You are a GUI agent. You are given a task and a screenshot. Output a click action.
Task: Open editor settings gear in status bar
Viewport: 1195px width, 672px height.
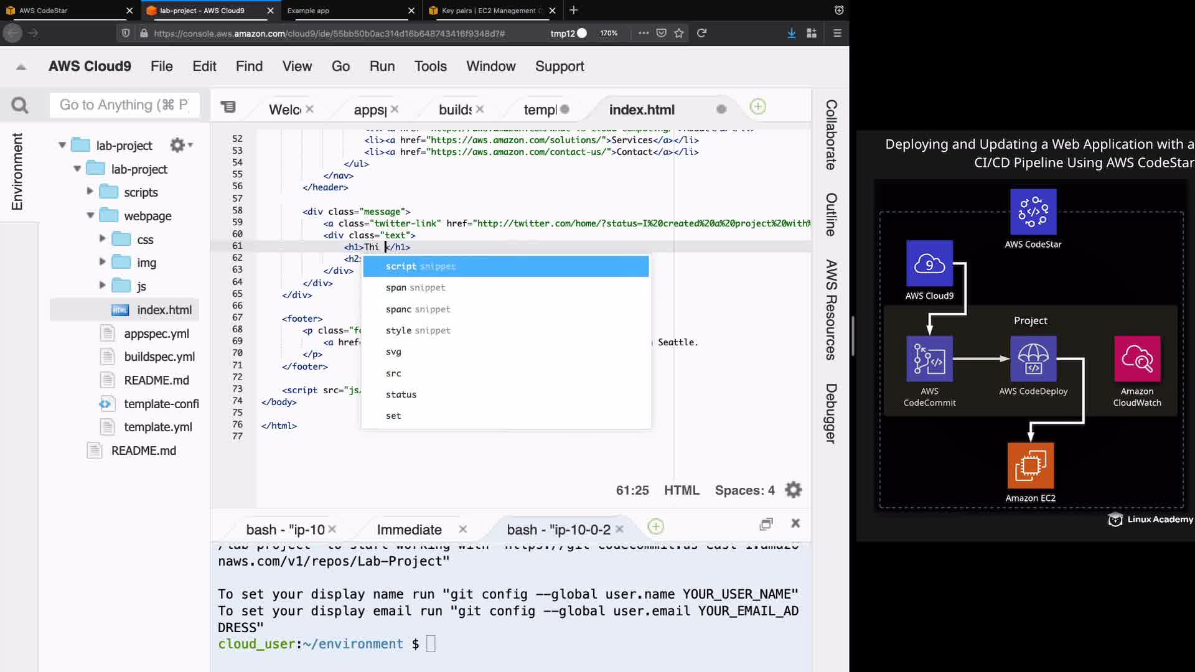click(794, 490)
